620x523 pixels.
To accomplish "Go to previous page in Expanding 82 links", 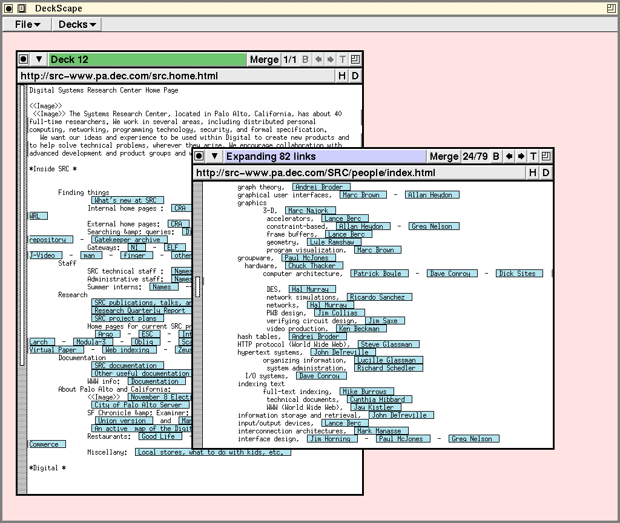I will click(x=509, y=156).
